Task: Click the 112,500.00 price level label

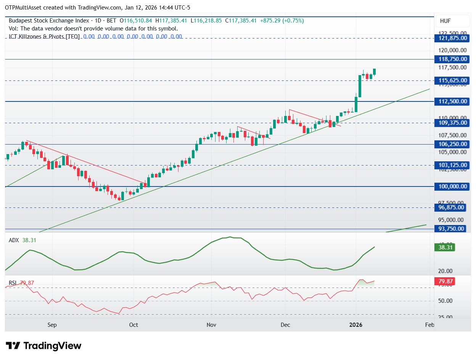Action: coord(452,101)
